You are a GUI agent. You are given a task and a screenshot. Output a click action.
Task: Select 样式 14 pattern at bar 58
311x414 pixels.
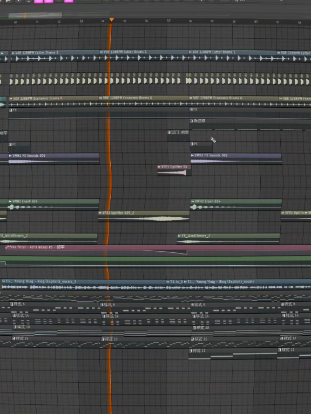click(236, 319)
